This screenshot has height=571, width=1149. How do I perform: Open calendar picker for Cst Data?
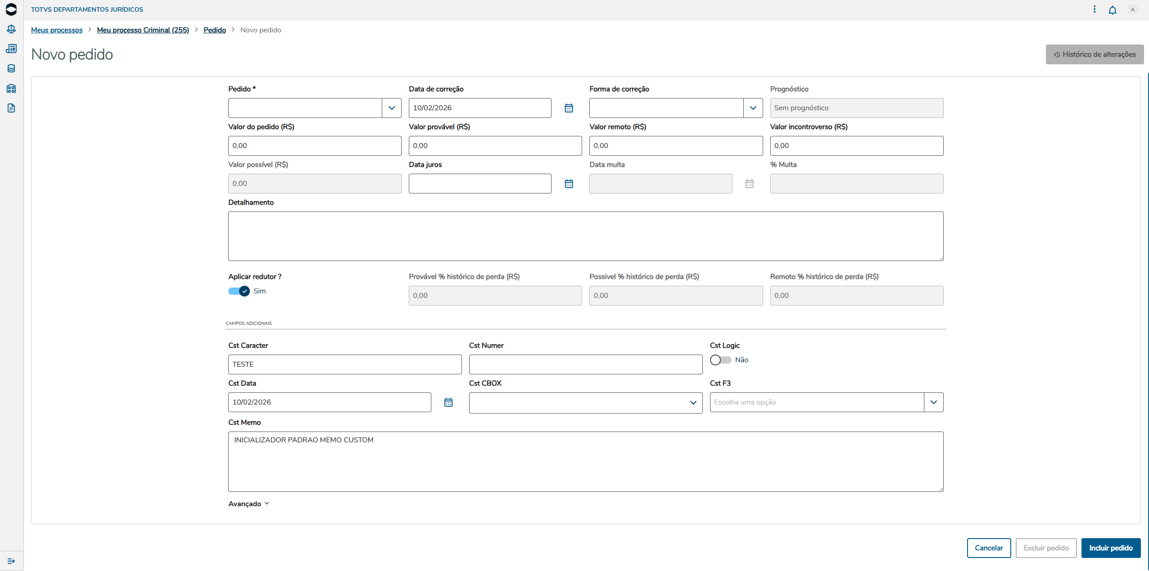click(448, 402)
